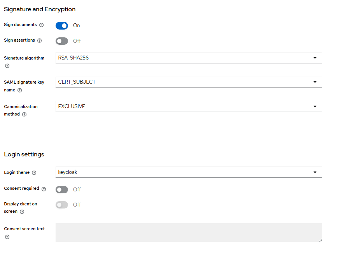Image resolution: width=344 pixels, height=261 pixels.
Task: Open the Sign assertions help tooltip icon
Action: 39,40
